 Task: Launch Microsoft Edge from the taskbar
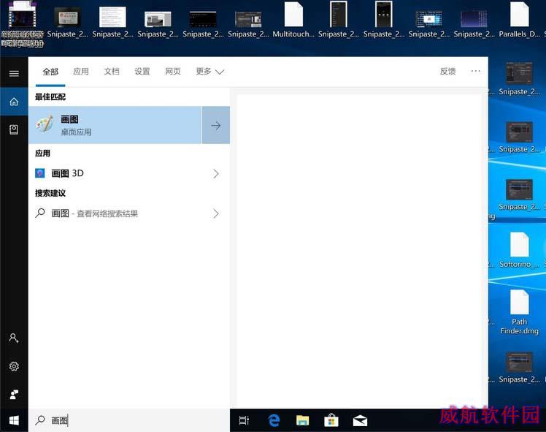274,420
